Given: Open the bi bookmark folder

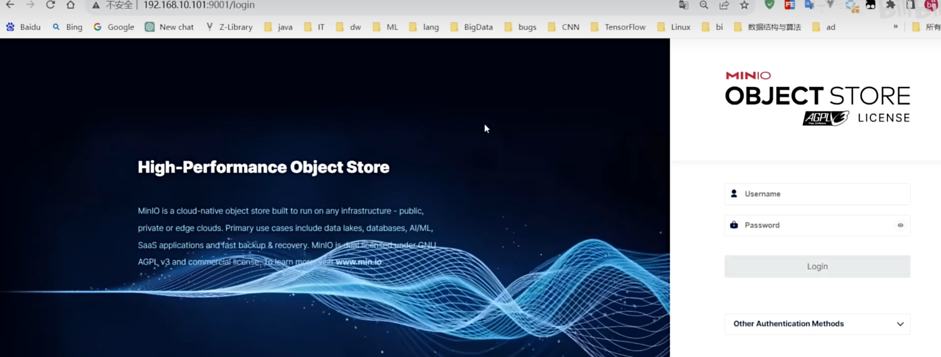Looking at the screenshot, I should 712,27.
